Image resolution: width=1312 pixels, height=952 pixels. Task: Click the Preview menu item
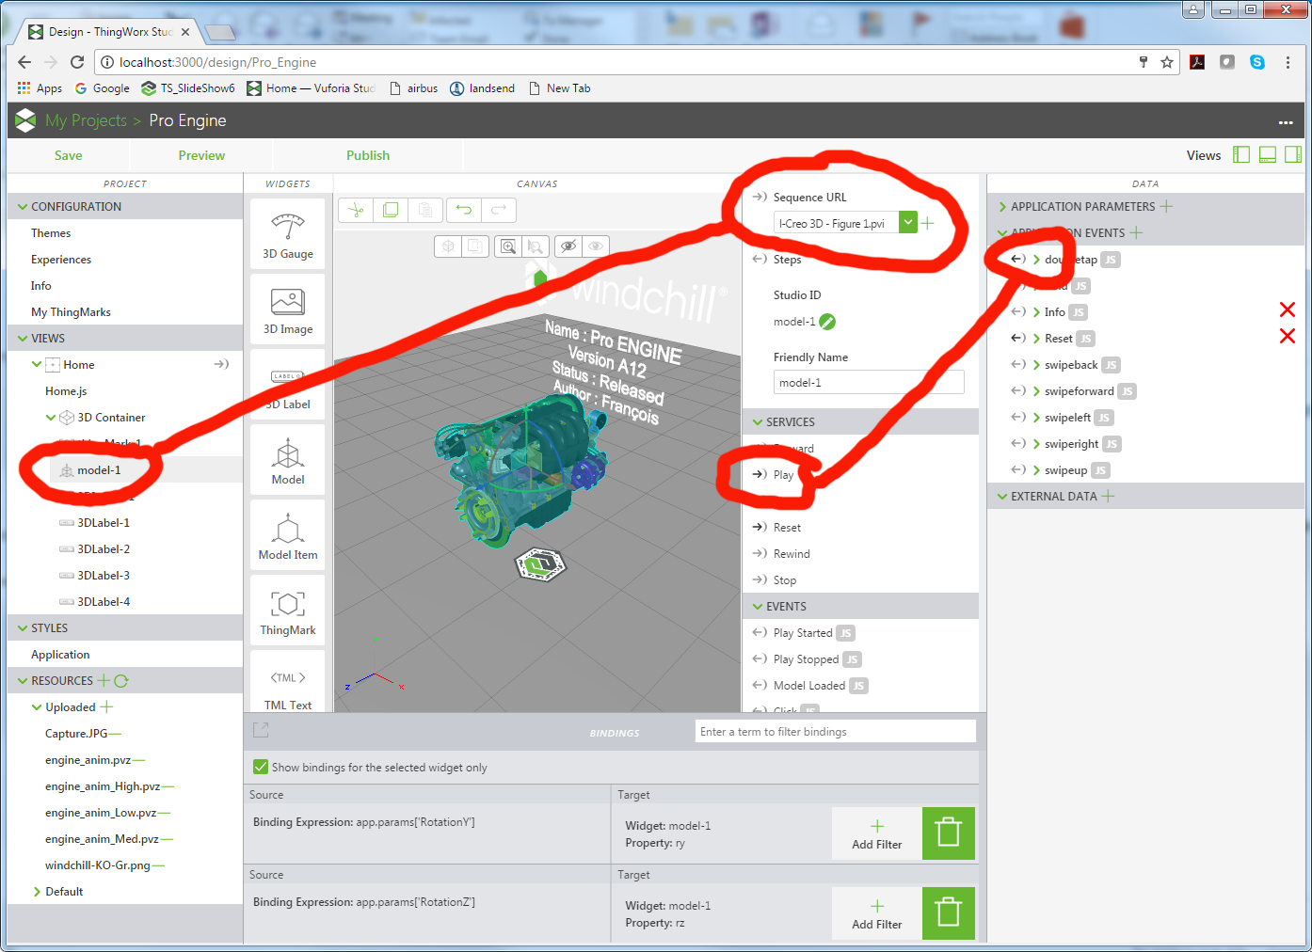(x=201, y=155)
